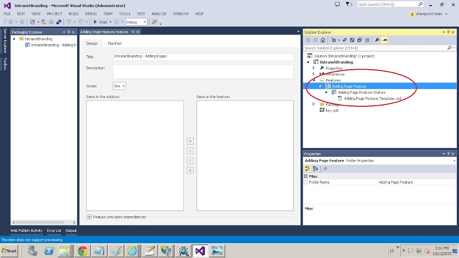This screenshot has width=459, height=258.
Task: Expand Package node in Solution Explorer
Action: pos(314,104)
